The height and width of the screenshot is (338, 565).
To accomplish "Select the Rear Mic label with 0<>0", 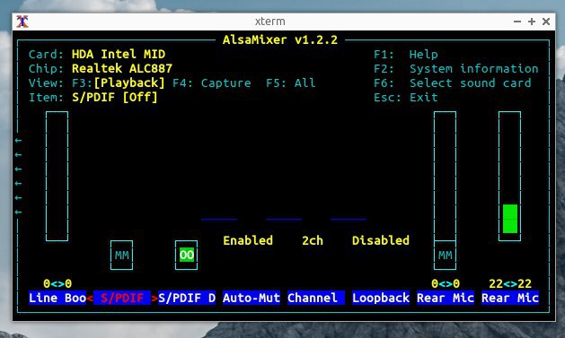I will point(446,298).
